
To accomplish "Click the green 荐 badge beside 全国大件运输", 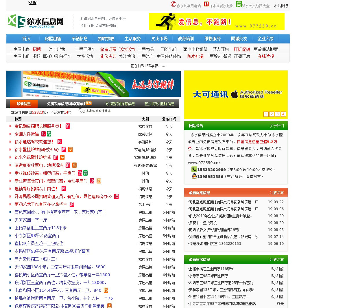I will (x=49, y=134).
